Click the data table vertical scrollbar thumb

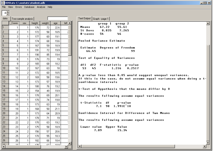70,40
